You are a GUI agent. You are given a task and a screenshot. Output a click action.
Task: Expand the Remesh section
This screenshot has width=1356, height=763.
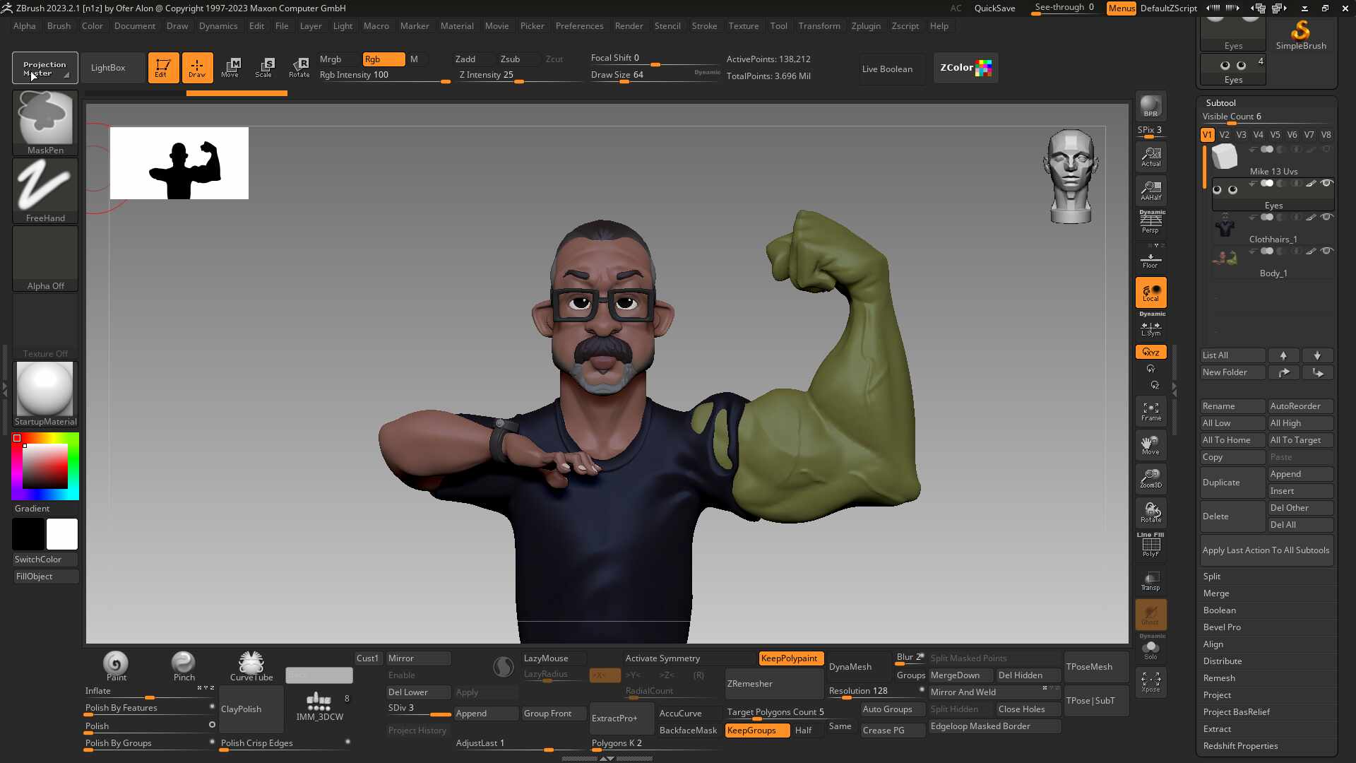click(x=1219, y=678)
